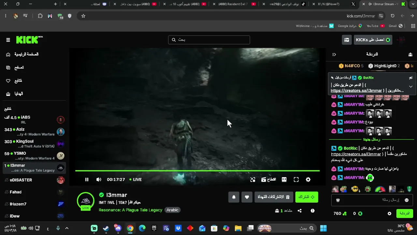Focus the Kick search field
The width and height of the screenshot is (417, 235).
[209, 40]
